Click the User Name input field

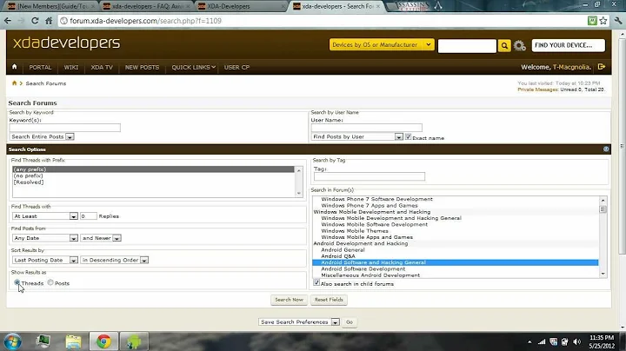pyautogui.click(x=367, y=128)
